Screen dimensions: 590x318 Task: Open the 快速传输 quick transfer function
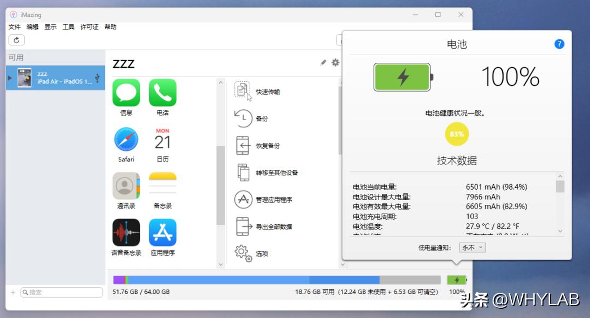click(x=267, y=91)
